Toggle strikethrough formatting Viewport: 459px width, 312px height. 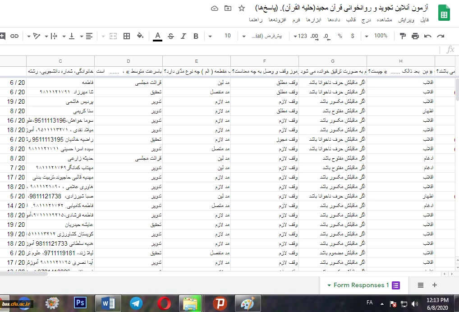point(170,36)
